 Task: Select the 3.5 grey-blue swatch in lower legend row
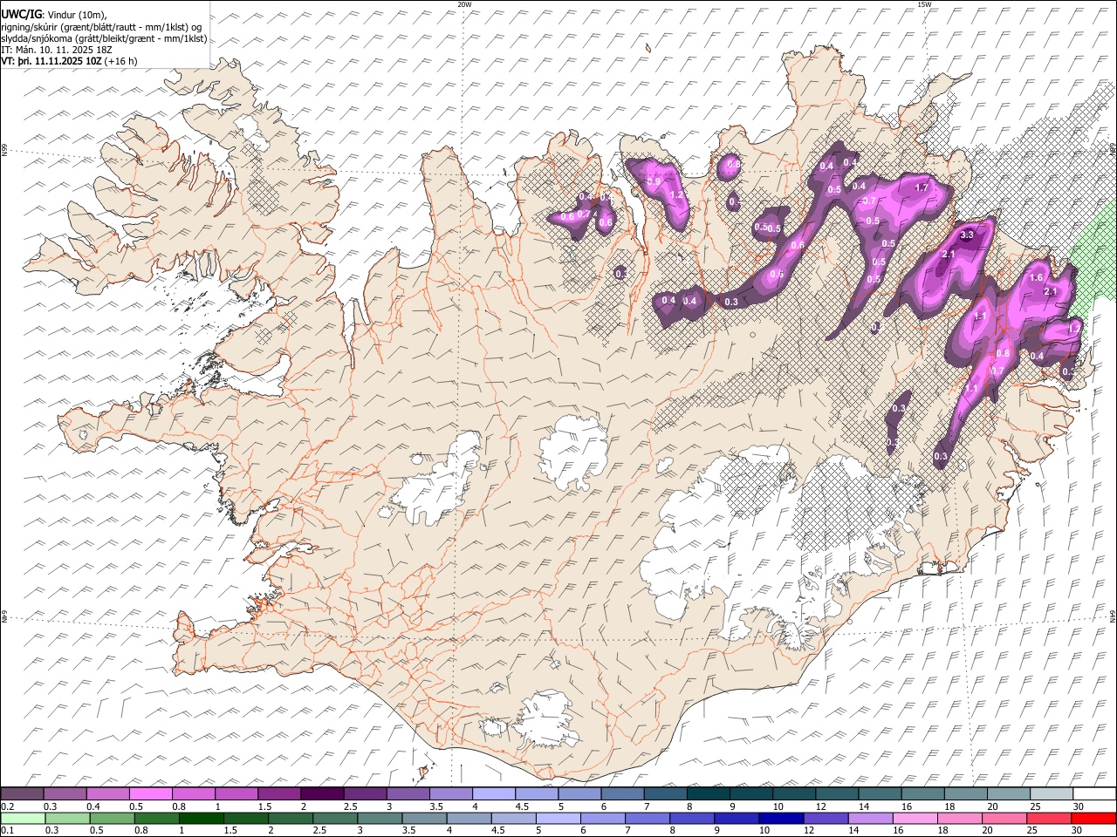(x=424, y=818)
